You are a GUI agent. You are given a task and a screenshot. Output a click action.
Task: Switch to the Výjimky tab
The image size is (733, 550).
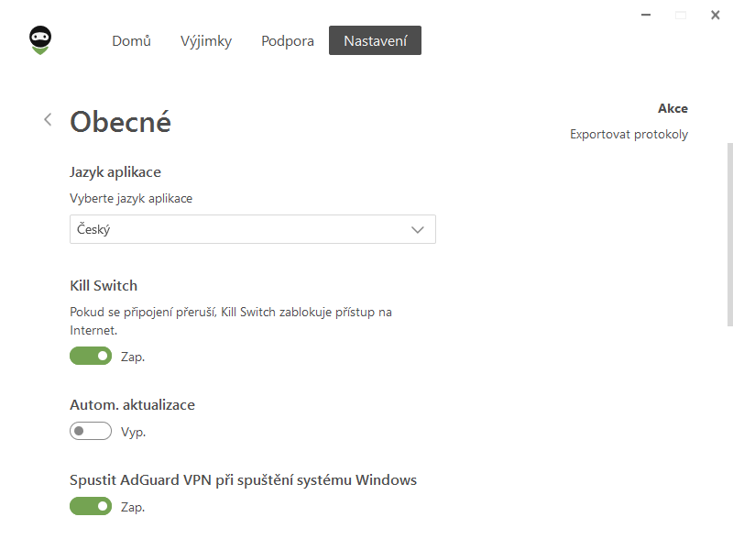point(206,41)
